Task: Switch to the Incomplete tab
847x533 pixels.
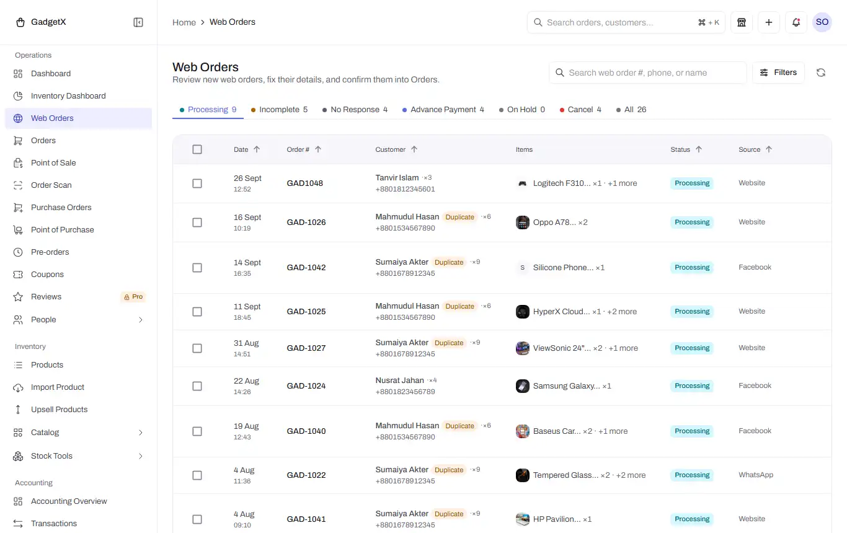Action: pyautogui.click(x=279, y=110)
